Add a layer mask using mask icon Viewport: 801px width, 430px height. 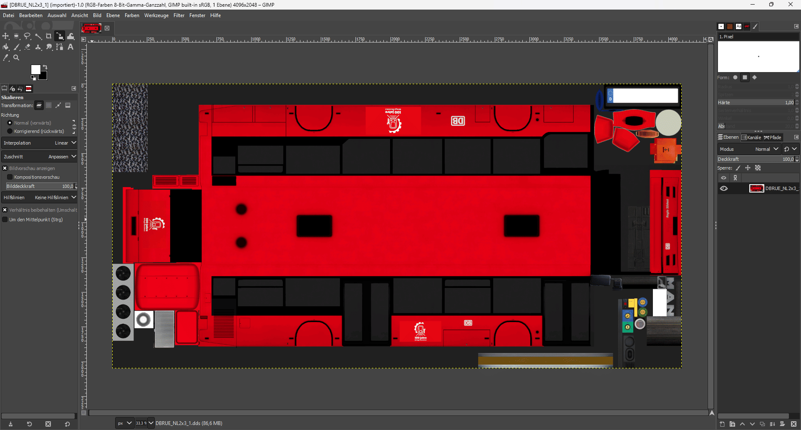click(782, 424)
